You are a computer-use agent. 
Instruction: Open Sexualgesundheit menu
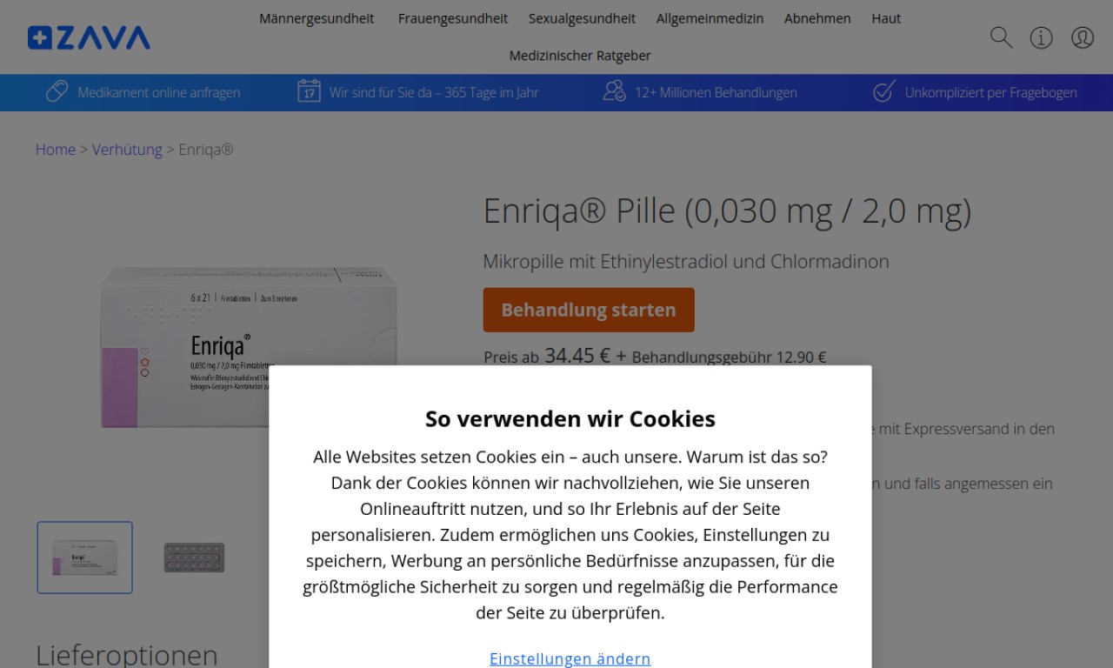coord(582,18)
